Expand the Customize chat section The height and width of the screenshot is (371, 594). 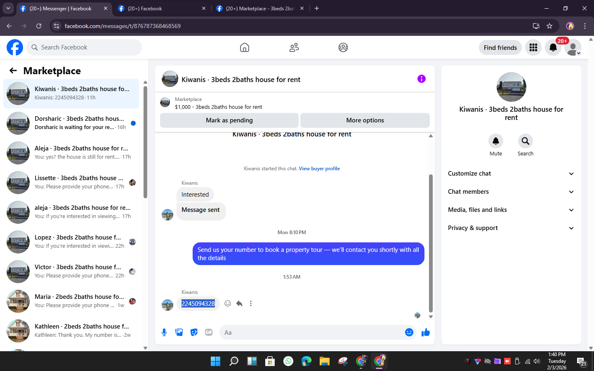coord(511,174)
